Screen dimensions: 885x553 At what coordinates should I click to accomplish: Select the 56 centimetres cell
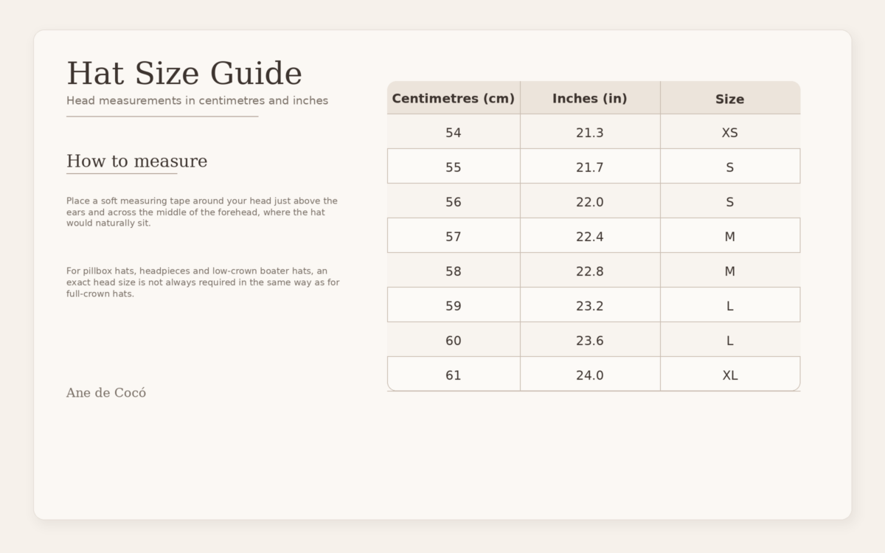click(x=453, y=201)
